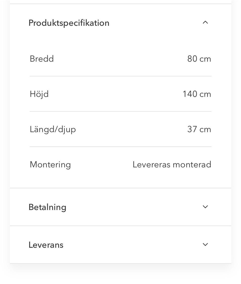
Task: Click the Produktspecifikation section heading
Action: (69, 23)
